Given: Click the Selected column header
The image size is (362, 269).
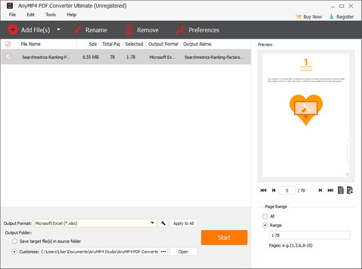Looking at the screenshot, I should [135, 44].
